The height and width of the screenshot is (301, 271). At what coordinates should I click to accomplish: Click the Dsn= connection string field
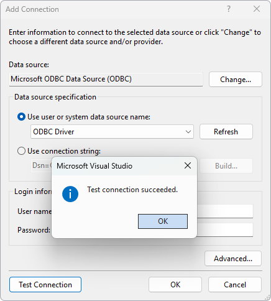(42, 165)
